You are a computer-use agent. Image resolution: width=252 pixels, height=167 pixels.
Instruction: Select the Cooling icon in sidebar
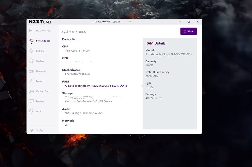[x=31, y=61]
